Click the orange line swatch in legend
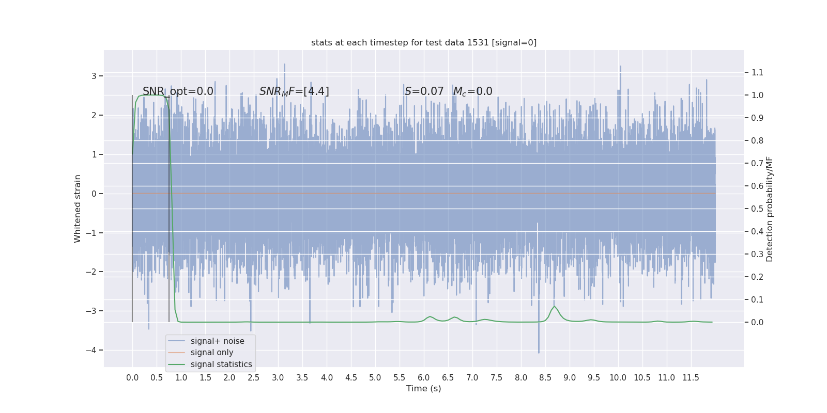The height and width of the screenshot is (413, 827). point(177,353)
